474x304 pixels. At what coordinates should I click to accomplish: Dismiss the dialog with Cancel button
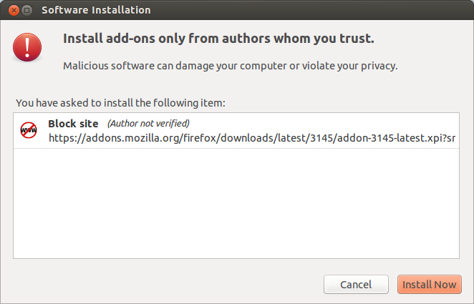coord(356,285)
